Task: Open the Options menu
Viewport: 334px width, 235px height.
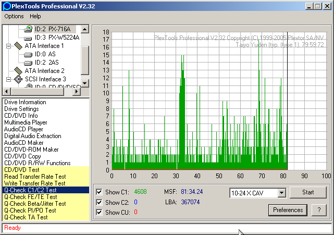Action: tap(14, 17)
